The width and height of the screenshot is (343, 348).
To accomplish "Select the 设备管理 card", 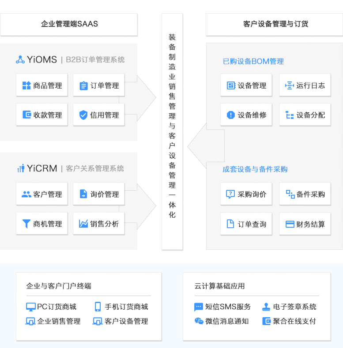I will coord(246,85).
